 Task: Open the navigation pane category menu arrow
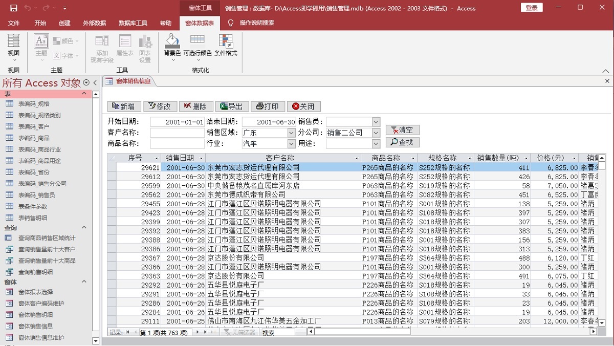click(86, 82)
